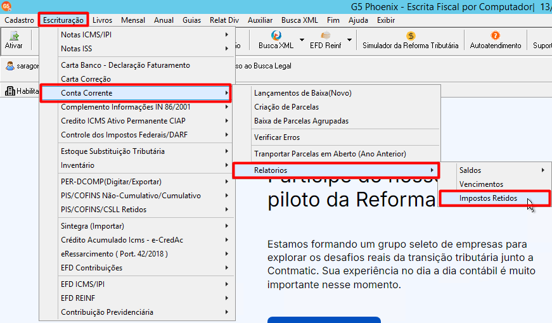Open the Ajuda menu

(358, 20)
